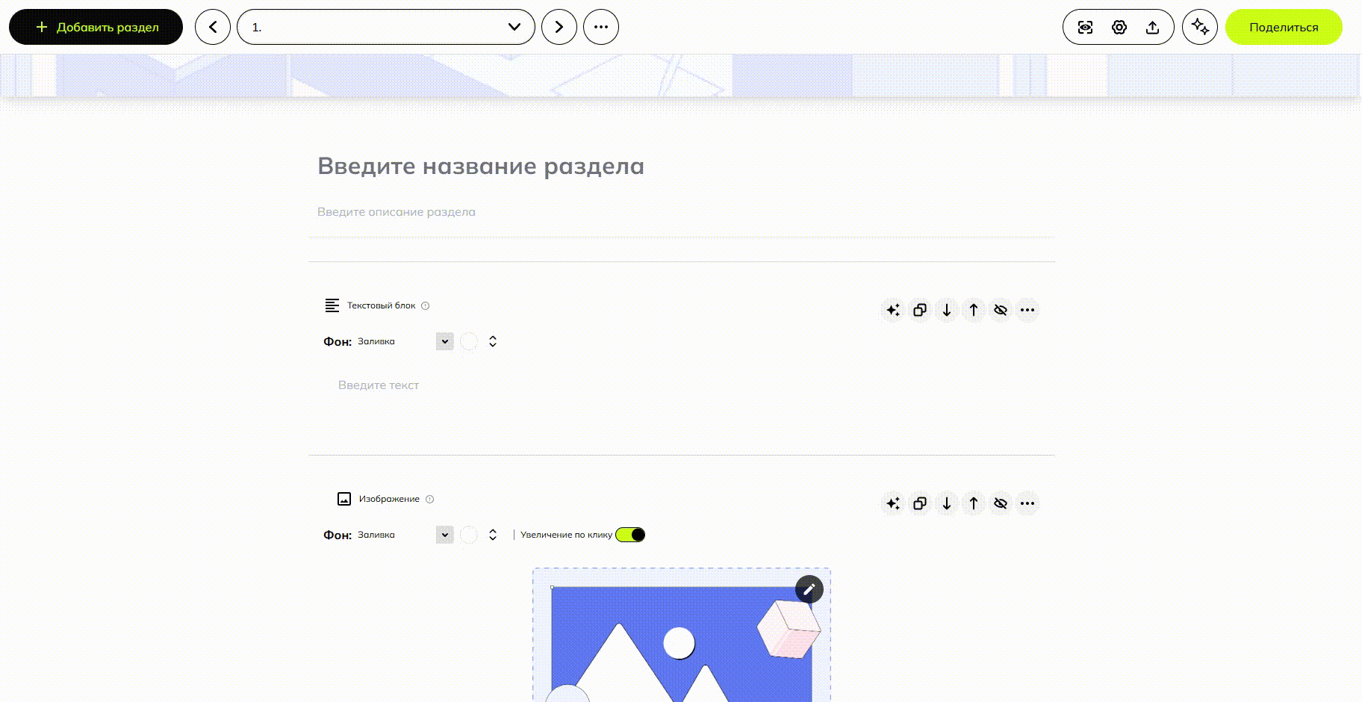This screenshot has width=1362, height=702.
Task: Click text block background stepper arrows
Action: [x=493, y=341]
